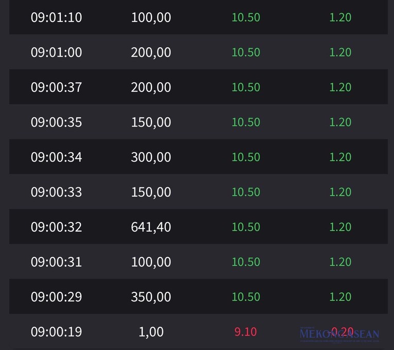This screenshot has height=350, width=394.
Task: Select the 09:00:35 time entry
Action: (x=56, y=122)
